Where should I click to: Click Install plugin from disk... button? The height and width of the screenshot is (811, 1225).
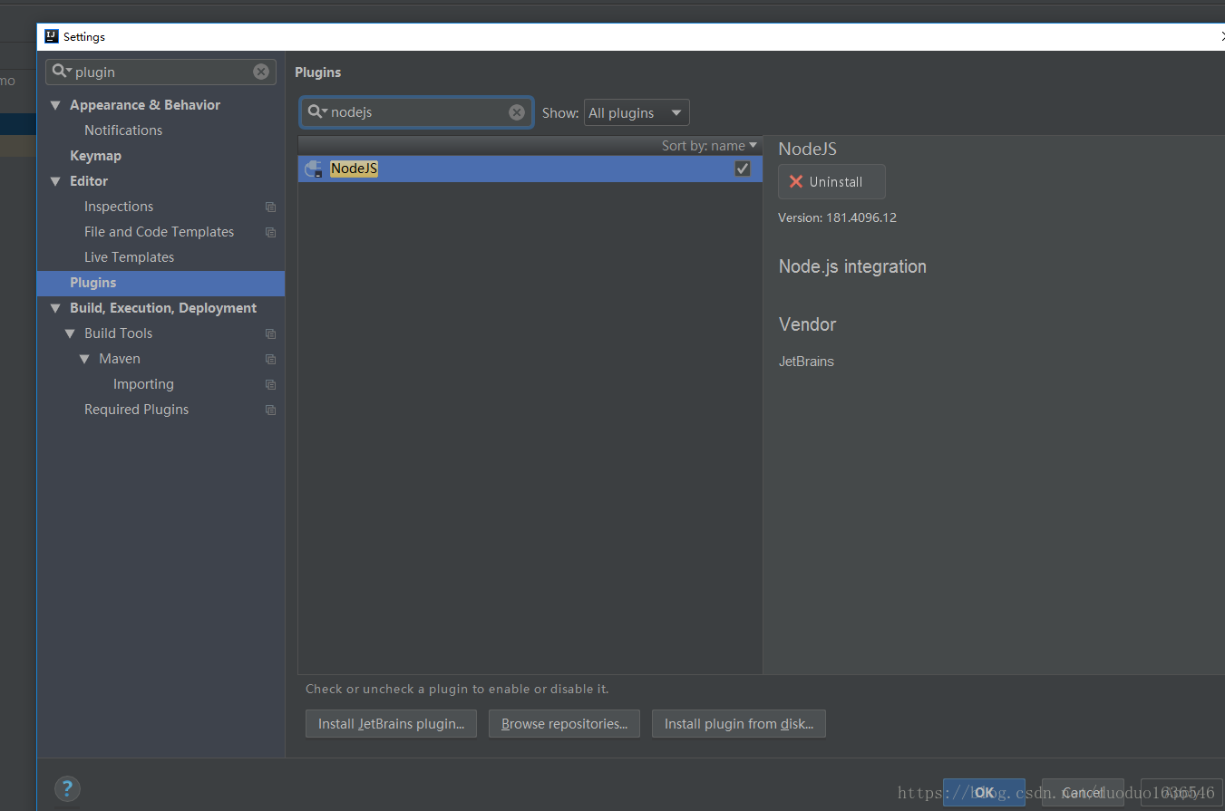click(739, 724)
